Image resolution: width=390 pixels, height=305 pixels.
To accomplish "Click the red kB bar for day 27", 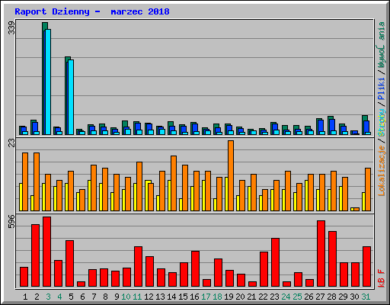I will 321,254.
